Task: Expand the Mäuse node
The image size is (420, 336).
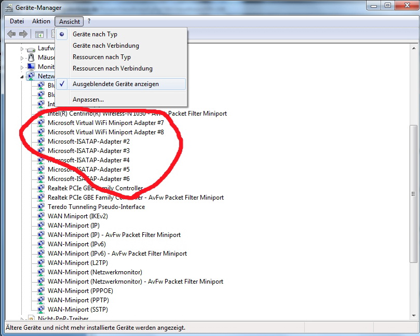Action: (22, 58)
